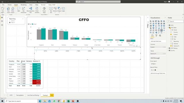Click the filter icon on matrix header

tap(134, 46)
